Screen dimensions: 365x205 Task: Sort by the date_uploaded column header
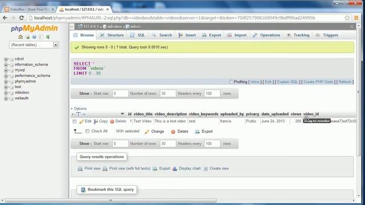(275, 114)
